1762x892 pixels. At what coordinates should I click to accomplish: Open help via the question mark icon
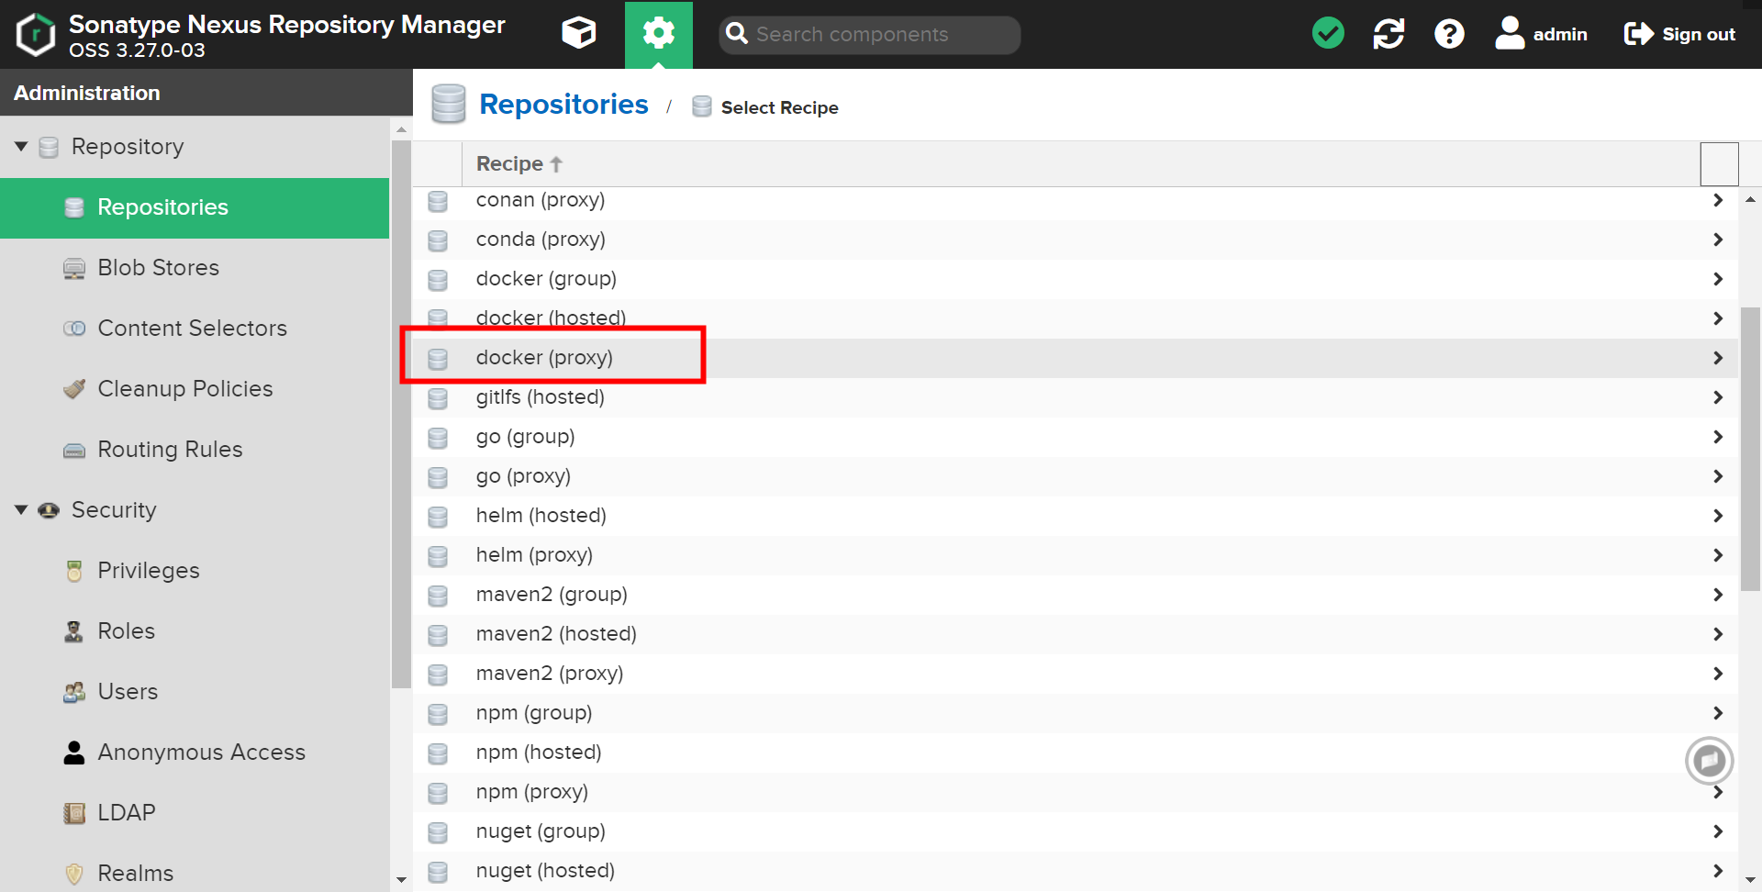(1448, 33)
